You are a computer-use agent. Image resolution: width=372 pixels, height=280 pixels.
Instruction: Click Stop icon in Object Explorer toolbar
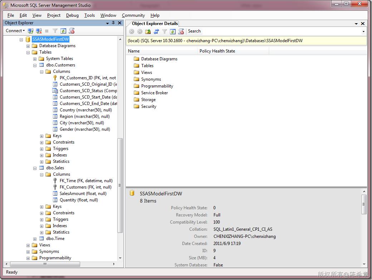[x=47, y=31]
